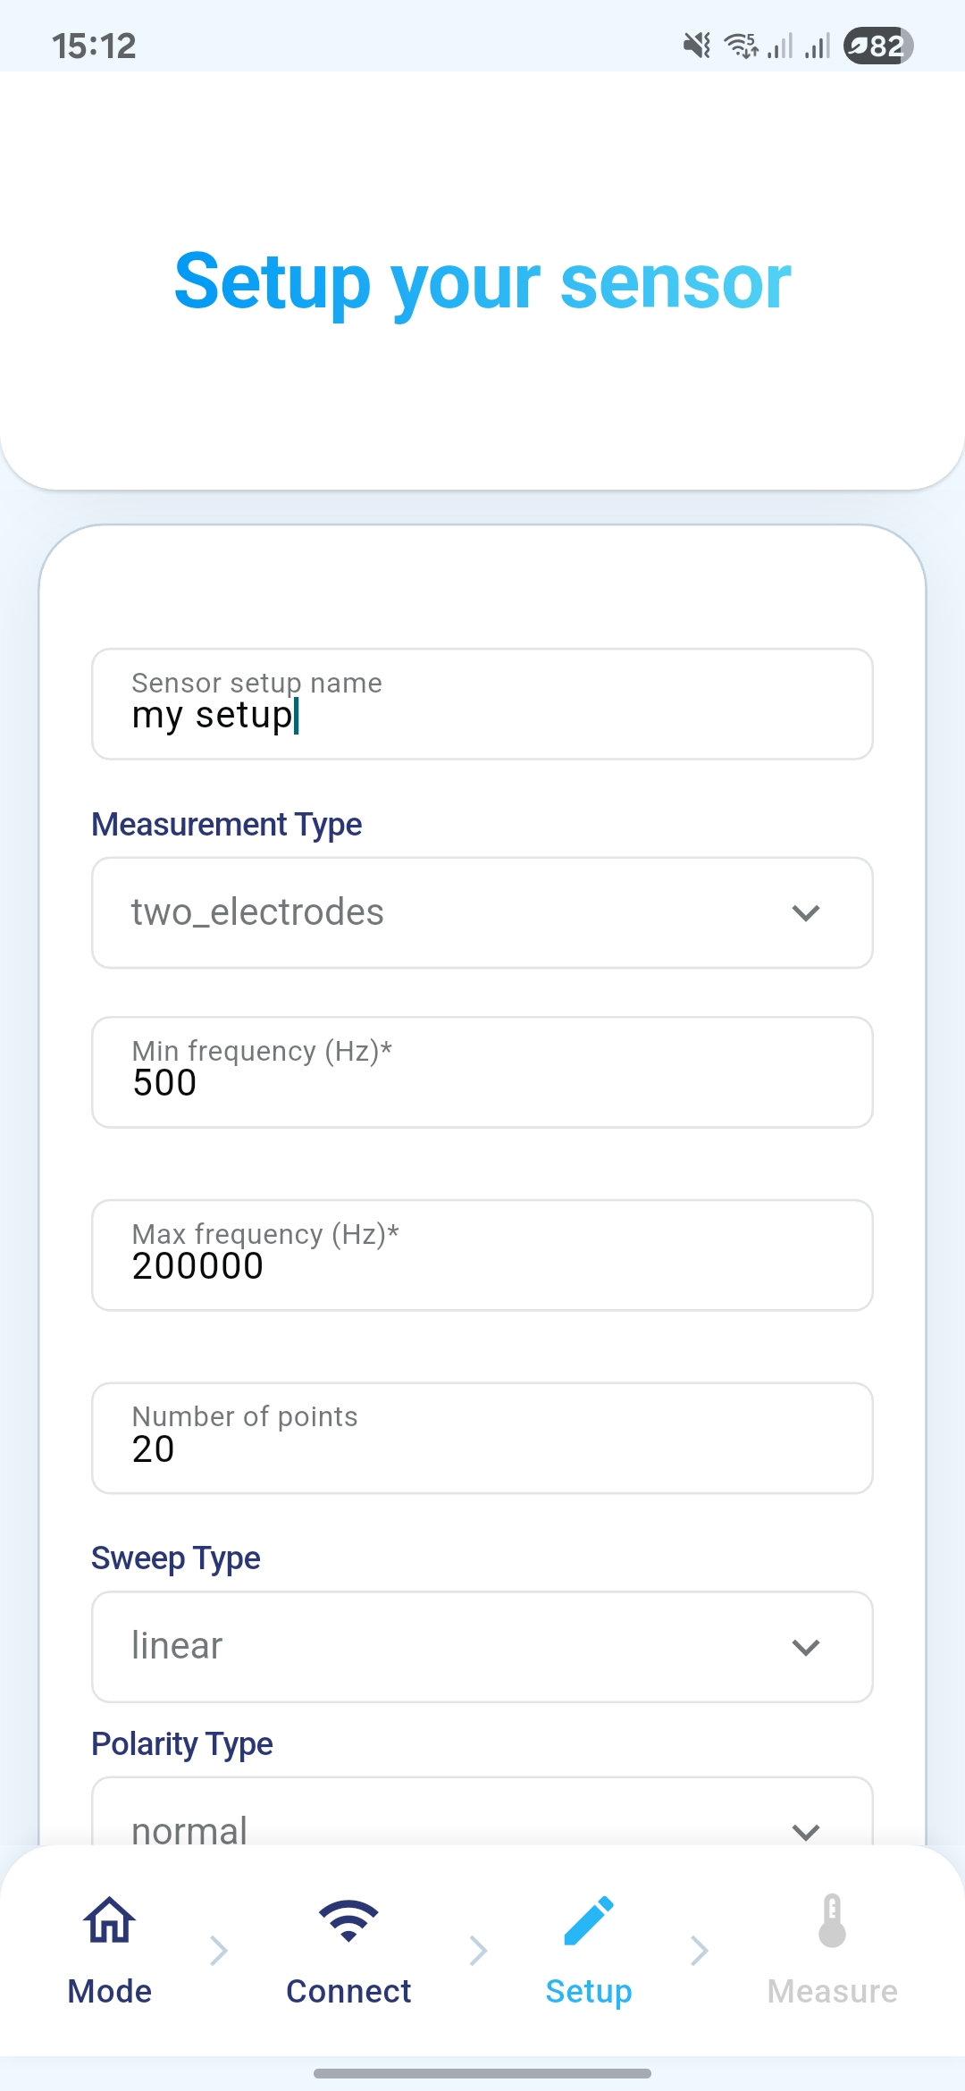Go to the Measure tab label

[x=832, y=1991]
